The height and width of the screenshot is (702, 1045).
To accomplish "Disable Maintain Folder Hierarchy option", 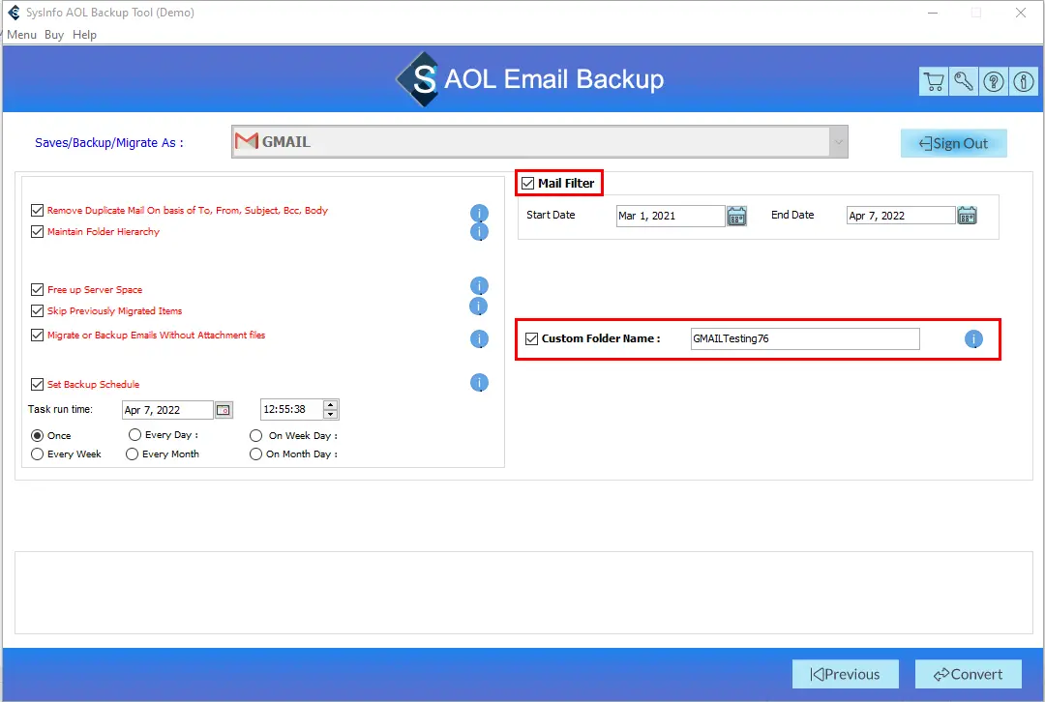I will click(x=38, y=232).
